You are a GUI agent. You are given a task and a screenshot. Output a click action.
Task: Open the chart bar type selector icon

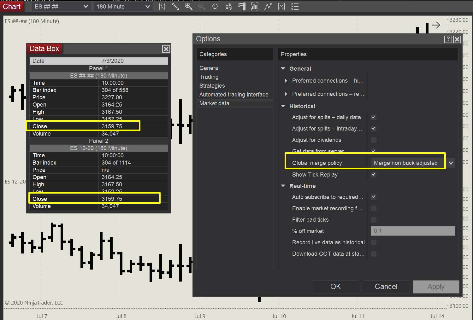point(162,6)
